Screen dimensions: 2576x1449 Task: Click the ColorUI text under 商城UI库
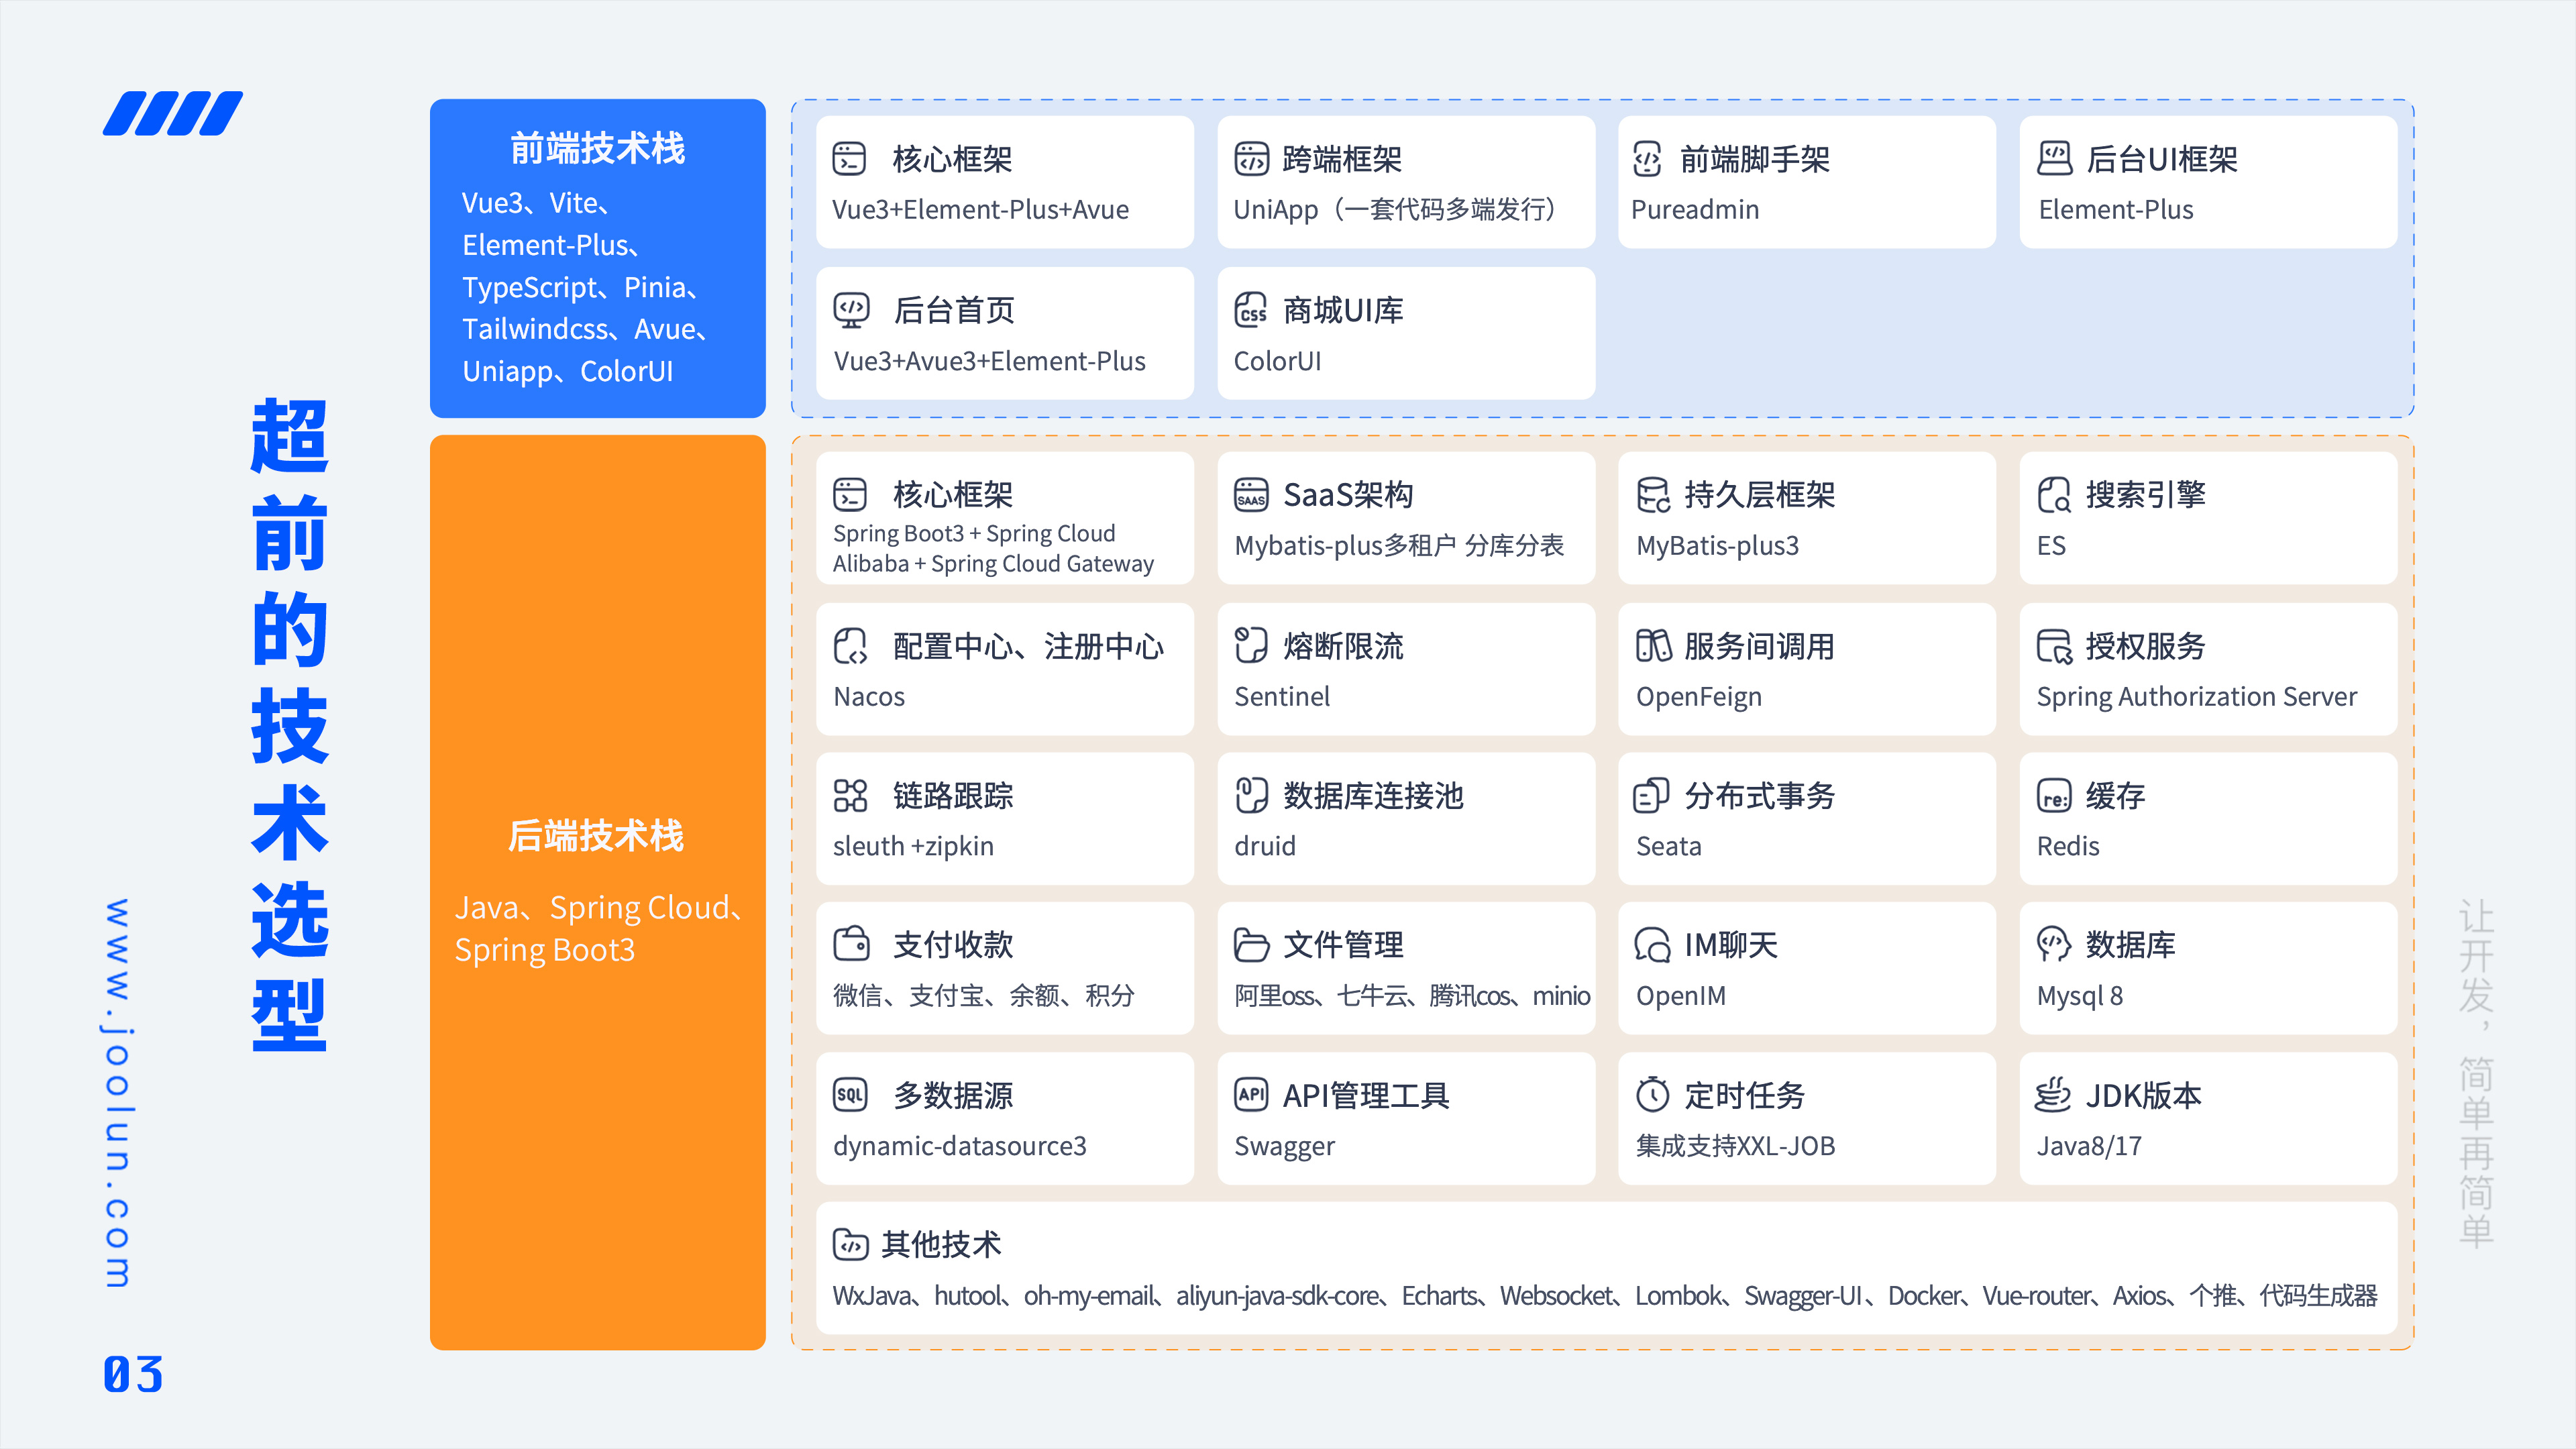click(x=1278, y=361)
